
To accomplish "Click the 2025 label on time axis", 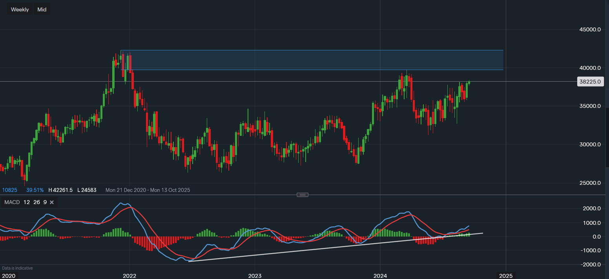I will click(505, 276).
